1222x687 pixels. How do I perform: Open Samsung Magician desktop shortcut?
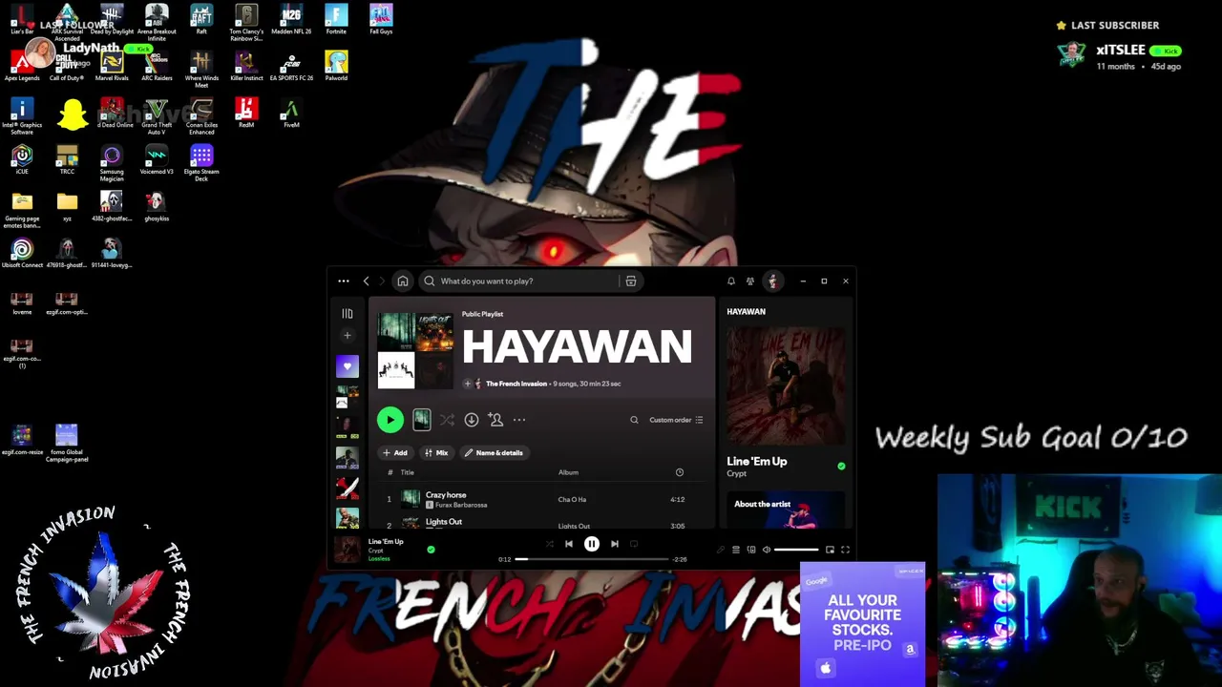[112, 162]
